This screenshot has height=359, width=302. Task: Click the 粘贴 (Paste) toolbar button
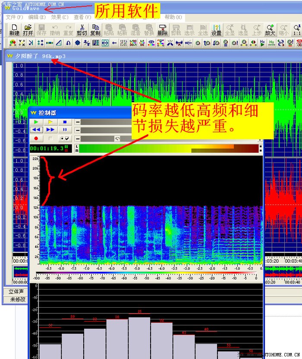(x=109, y=30)
